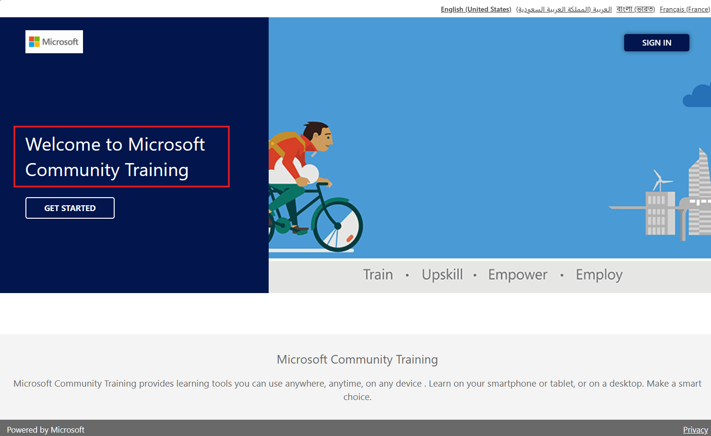711x436 pixels.
Task: Click the 'Upskill' tagline word
Action: pos(442,274)
